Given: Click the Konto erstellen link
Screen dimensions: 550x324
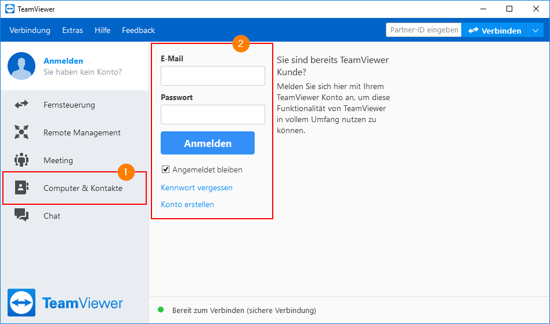Looking at the screenshot, I should click(x=187, y=204).
